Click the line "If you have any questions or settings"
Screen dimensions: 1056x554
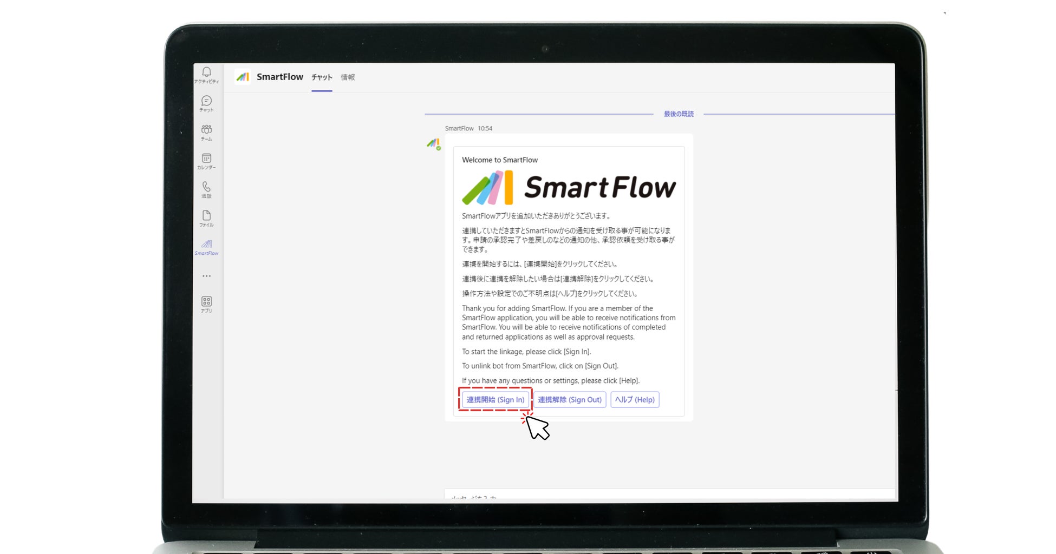coord(551,381)
